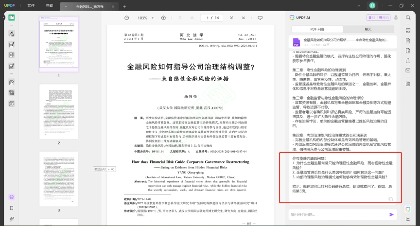The image size is (420, 226).
Task: Open the 帮助 menu
Action: coord(50,6)
